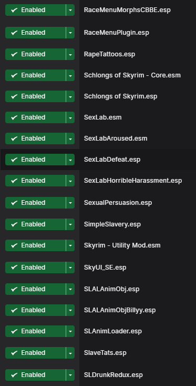The image size is (196, 386).
Task: Toggle Enabled state of SexLabAroused.esm
Action: tap(35, 138)
